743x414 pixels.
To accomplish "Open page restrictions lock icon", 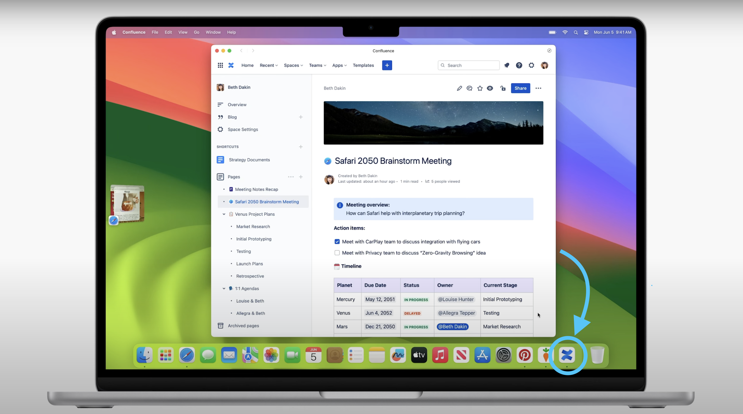I will 503,88.
